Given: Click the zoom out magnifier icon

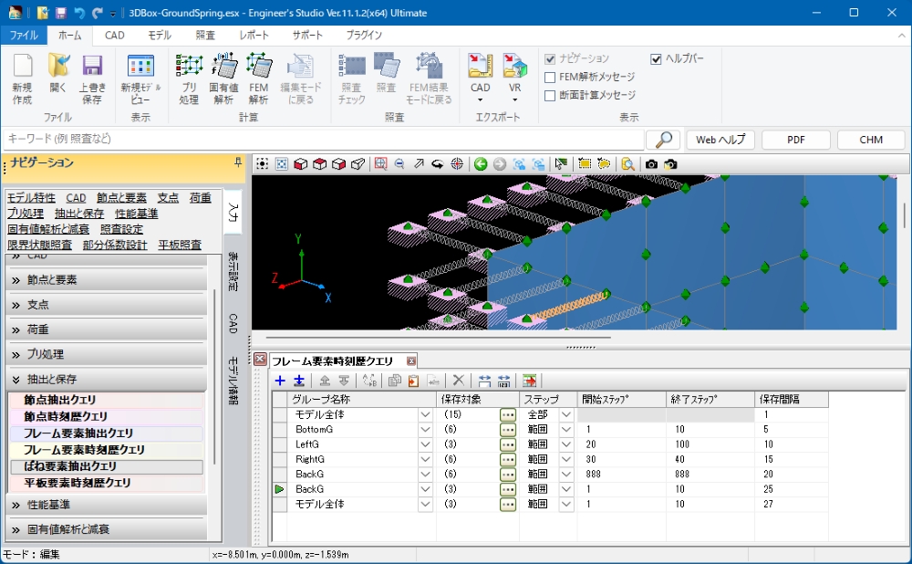Looking at the screenshot, I should pyautogui.click(x=399, y=164).
